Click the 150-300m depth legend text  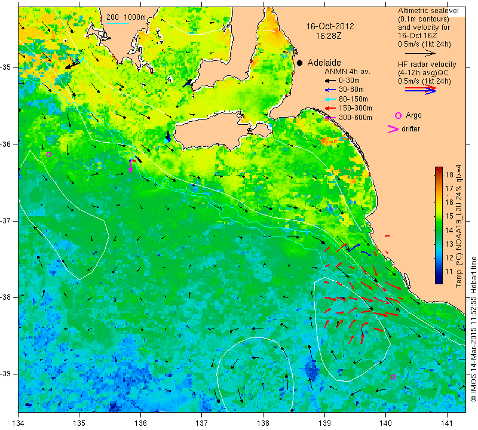point(355,108)
